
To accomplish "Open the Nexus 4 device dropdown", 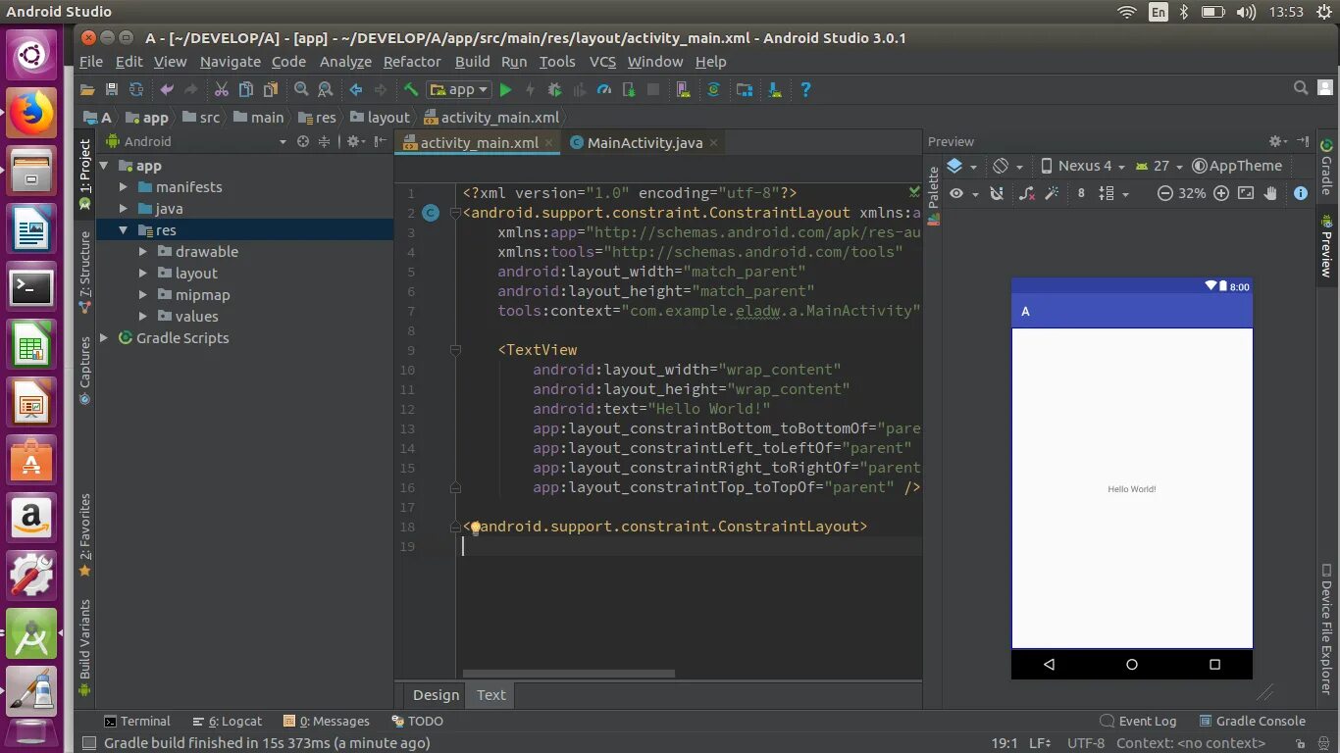I will (1082, 166).
